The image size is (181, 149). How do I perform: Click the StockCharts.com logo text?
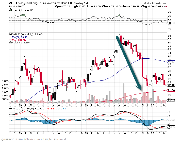pyautogui.click(x=156, y=3)
